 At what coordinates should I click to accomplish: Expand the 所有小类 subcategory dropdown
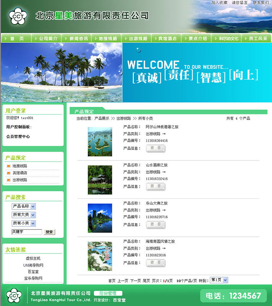(x=33, y=223)
